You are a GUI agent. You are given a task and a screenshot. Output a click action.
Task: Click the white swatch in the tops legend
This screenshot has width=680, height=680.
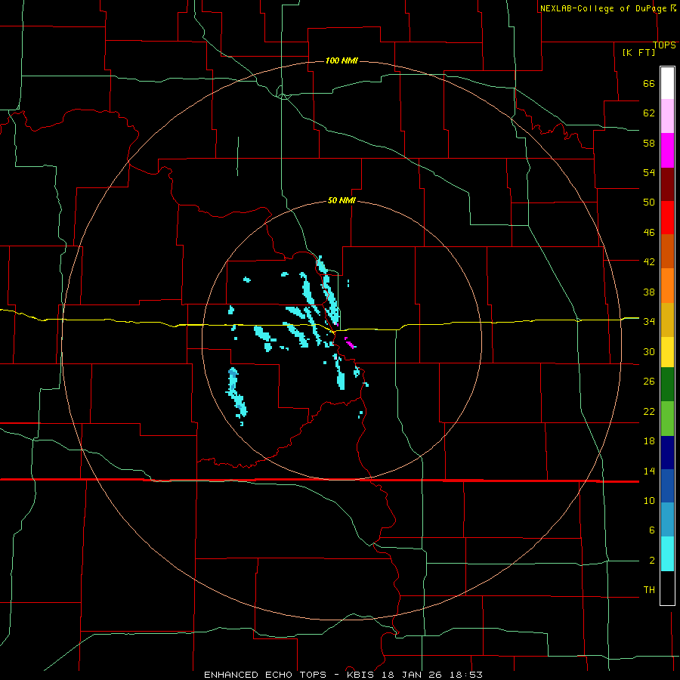pyautogui.click(x=667, y=83)
